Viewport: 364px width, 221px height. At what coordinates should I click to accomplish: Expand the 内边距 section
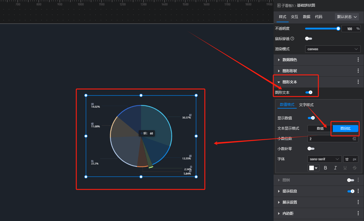click(279, 213)
